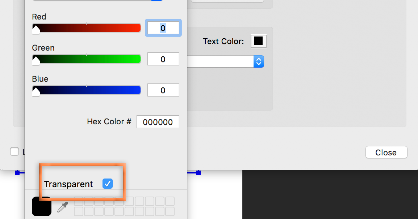
Task: Toggle the checkbox left of the Close button
Action: tap(14, 151)
